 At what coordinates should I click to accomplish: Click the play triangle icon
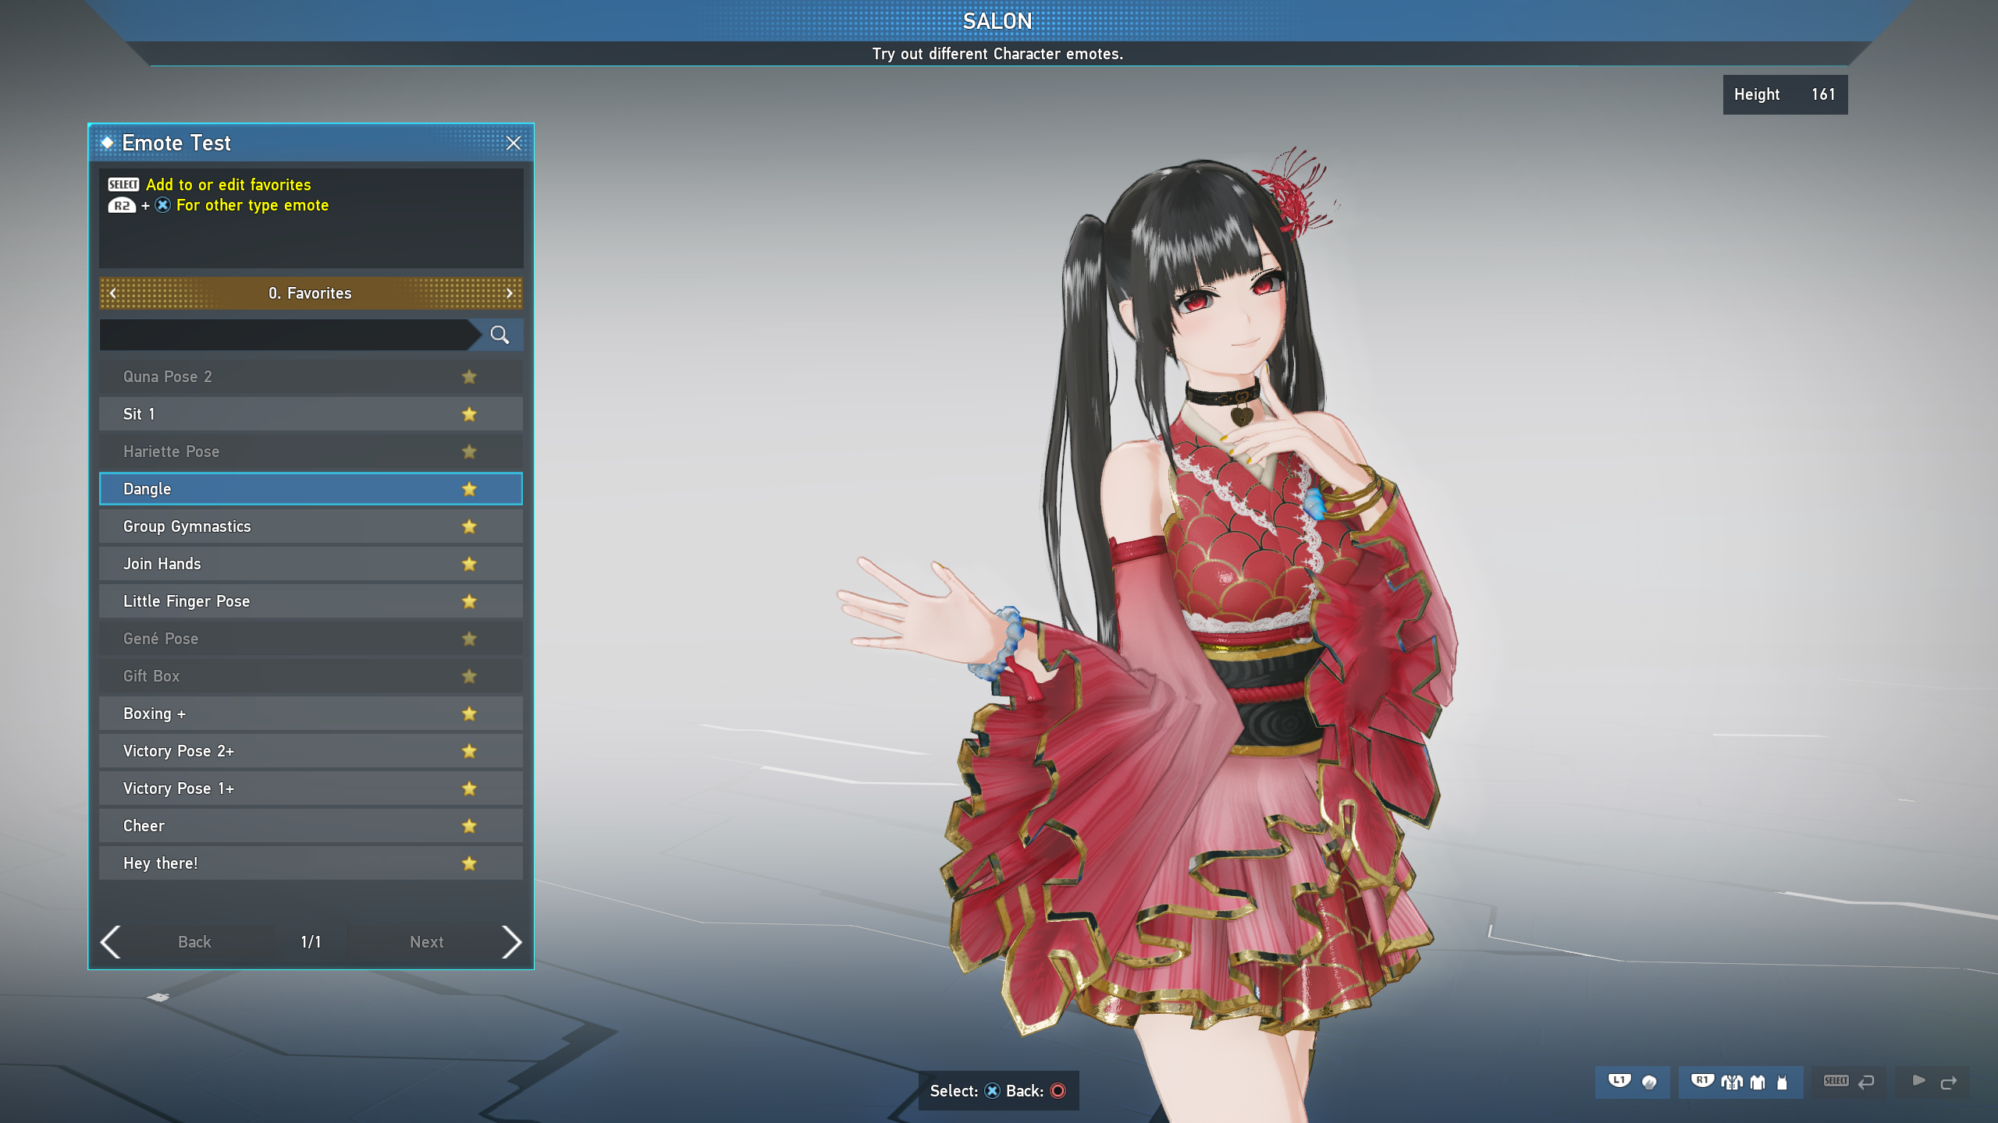[1919, 1081]
